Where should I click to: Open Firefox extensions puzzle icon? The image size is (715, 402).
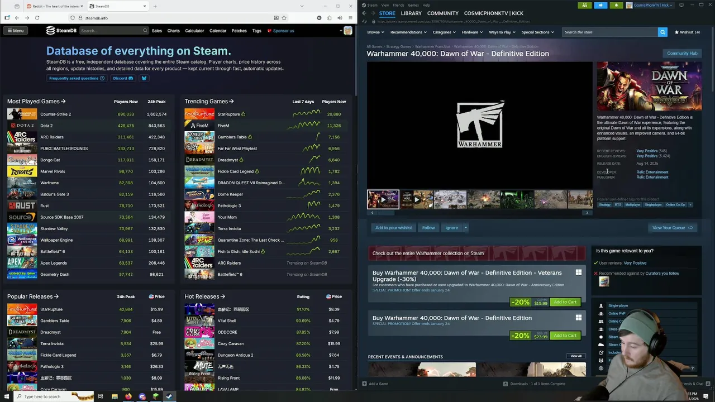coord(330,18)
